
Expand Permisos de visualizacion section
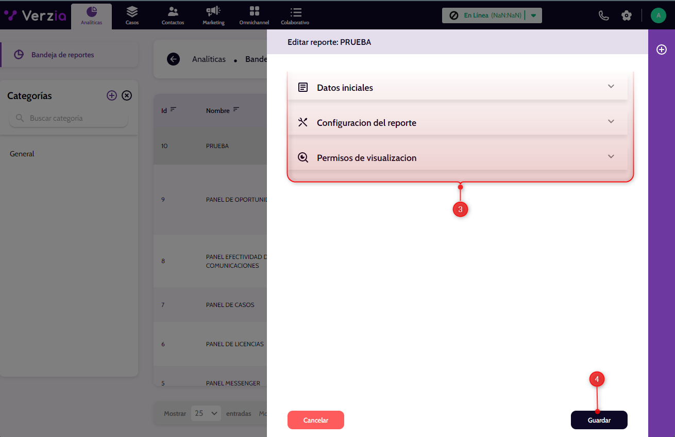point(457,157)
